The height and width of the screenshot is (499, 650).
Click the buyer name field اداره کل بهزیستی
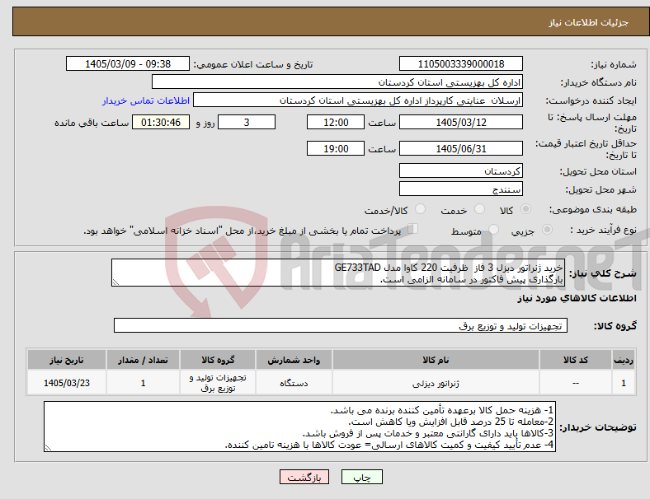point(337,82)
